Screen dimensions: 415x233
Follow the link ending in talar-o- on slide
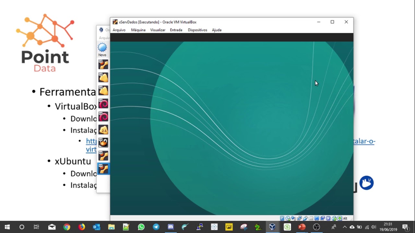point(364,141)
